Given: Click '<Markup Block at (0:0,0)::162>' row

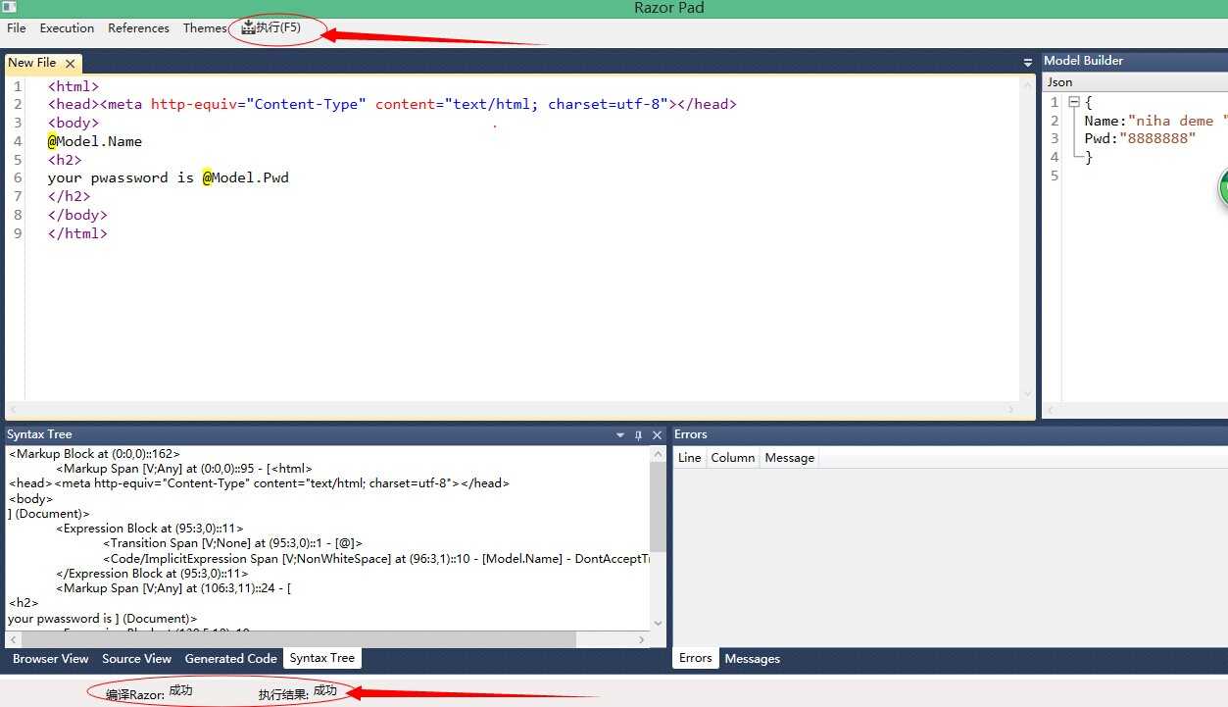Looking at the screenshot, I should coord(95,454).
